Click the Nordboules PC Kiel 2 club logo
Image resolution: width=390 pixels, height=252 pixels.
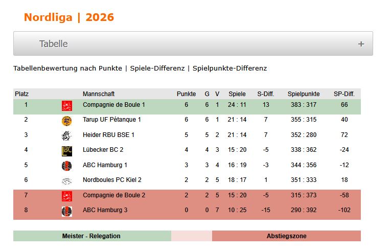[x=66, y=181]
